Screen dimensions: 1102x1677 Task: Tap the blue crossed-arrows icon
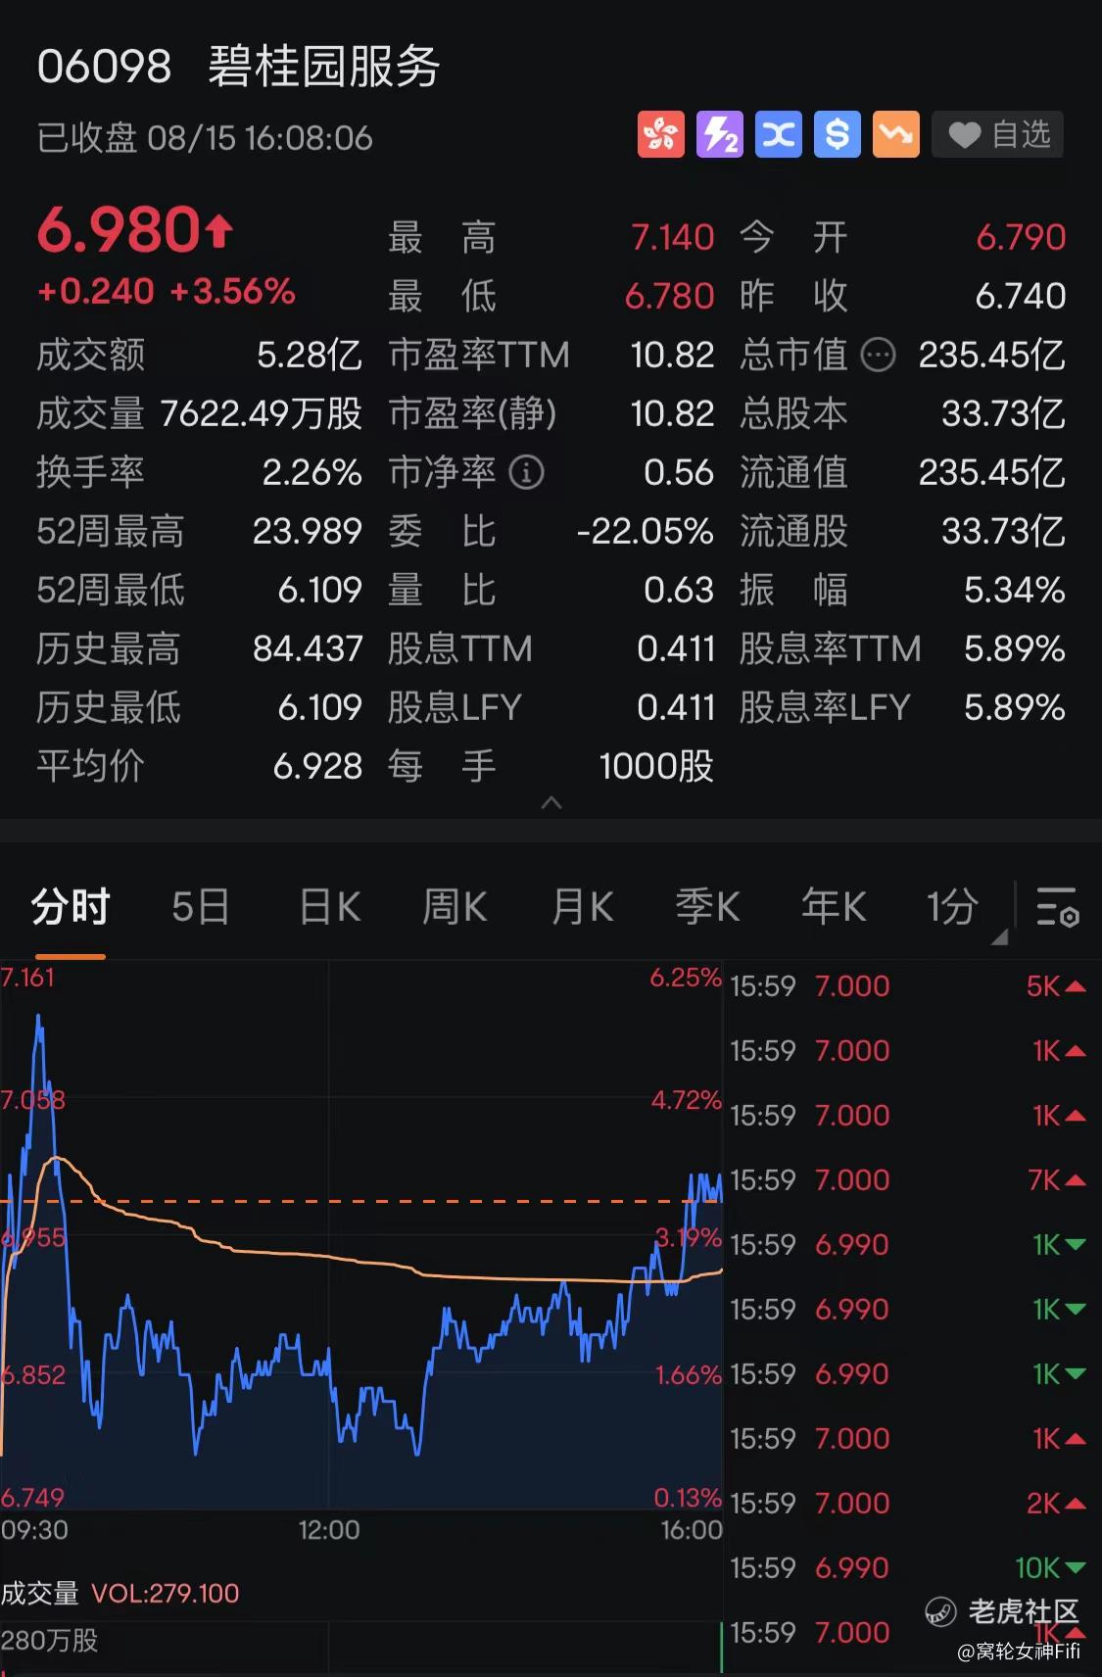(x=779, y=134)
